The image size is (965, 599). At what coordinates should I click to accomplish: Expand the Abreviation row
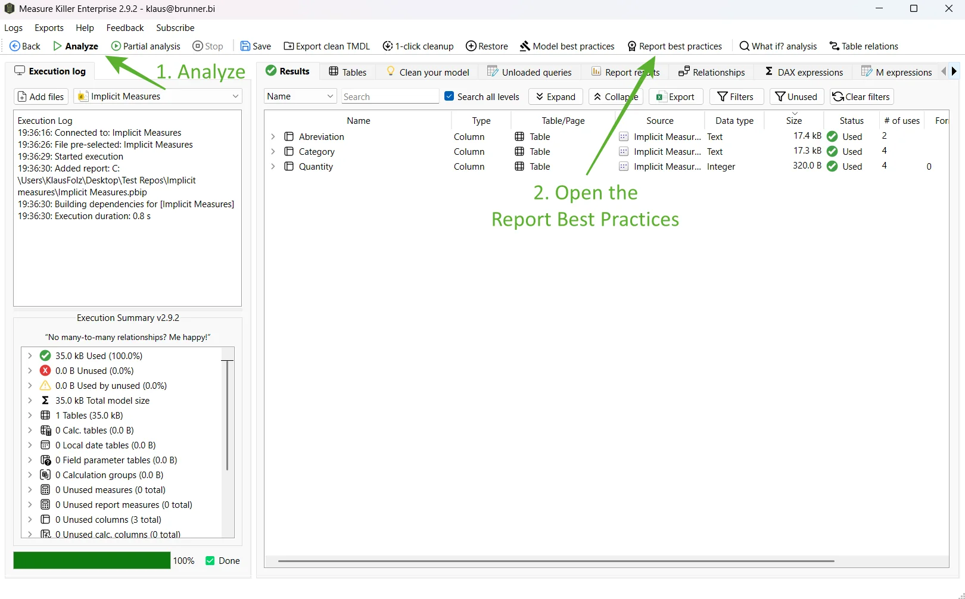click(273, 136)
